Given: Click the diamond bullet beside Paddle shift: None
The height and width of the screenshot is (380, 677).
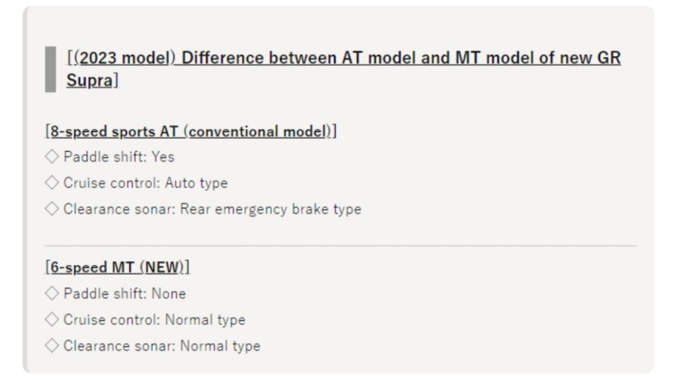Looking at the screenshot, I should coord(52,294).
